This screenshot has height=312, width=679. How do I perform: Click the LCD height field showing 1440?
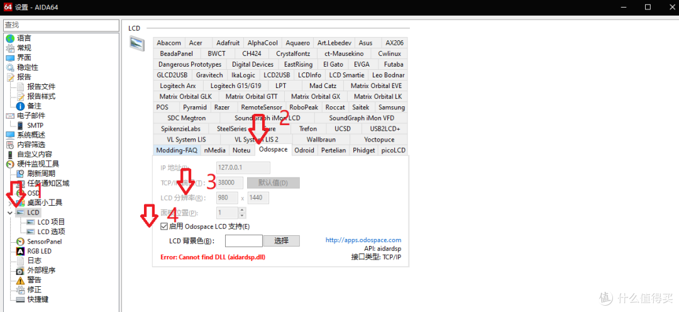pyautogui.click(x=258, y=198)
